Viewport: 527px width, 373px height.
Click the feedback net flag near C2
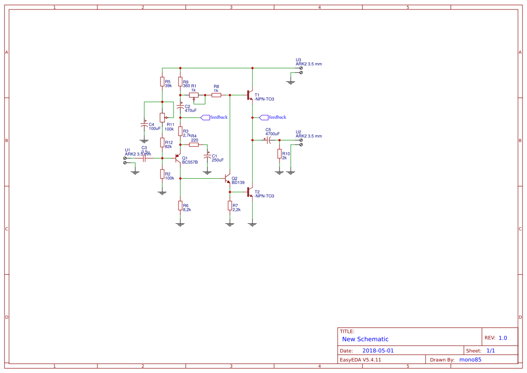pyautogui.click(x=214, y=118)
